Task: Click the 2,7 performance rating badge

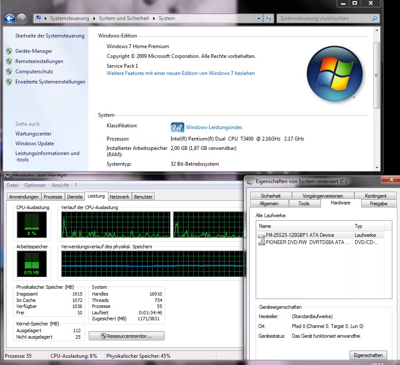Action: pos(177,127)
